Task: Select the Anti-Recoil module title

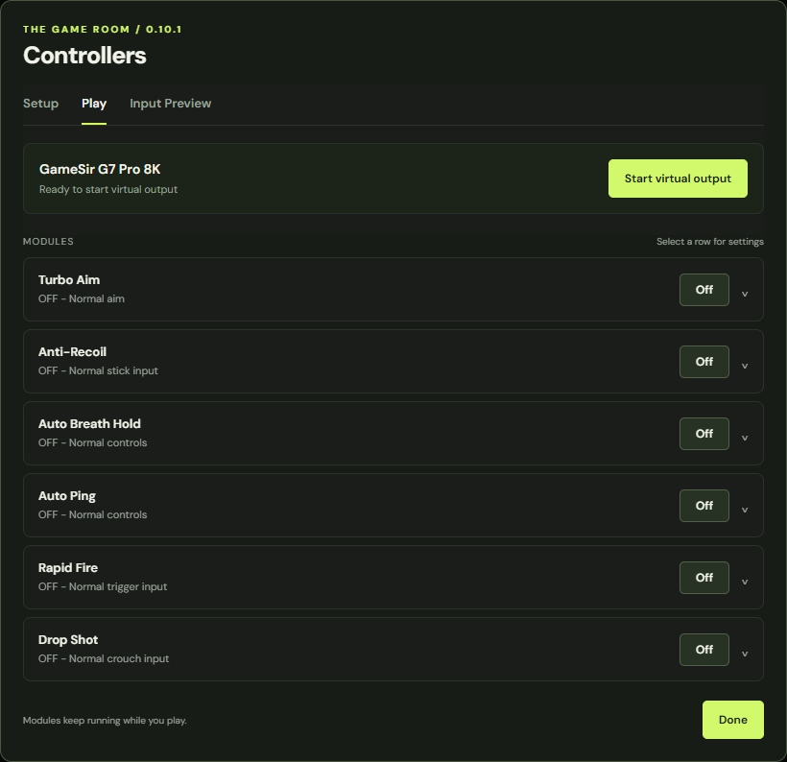Action: [x=72, y=352]
